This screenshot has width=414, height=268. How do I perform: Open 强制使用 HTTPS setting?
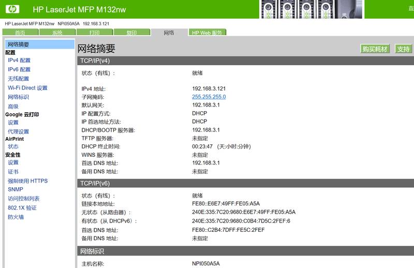click(x=27, y=181)
